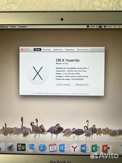Select the Обзор tab

37,50
